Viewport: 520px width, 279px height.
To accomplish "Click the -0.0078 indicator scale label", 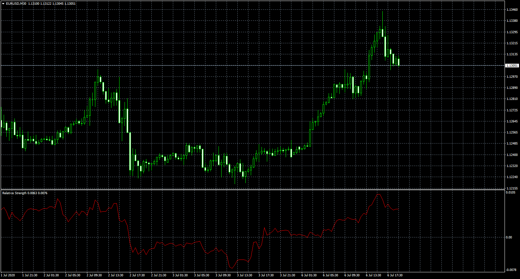I will (511, 270).
